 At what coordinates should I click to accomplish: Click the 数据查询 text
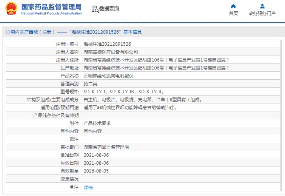click(x=109, y=9)
